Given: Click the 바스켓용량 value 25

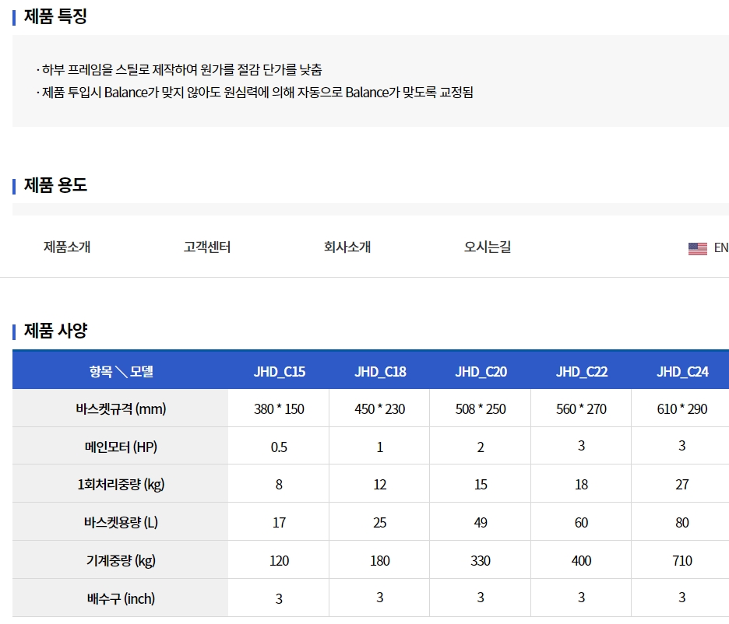Looking at the screenshot, I should pos(380,522).
